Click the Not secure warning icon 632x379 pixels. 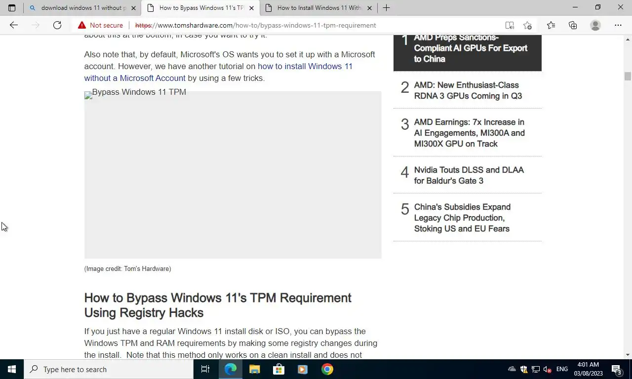(x=82, y=25)
